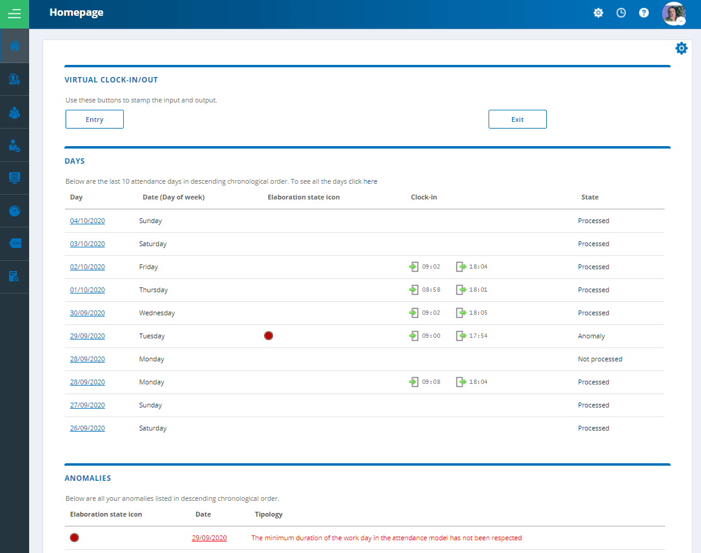The image size is (701, 553).
Task: Open the person search sidebar icon
Action: (x=15, y=79)
